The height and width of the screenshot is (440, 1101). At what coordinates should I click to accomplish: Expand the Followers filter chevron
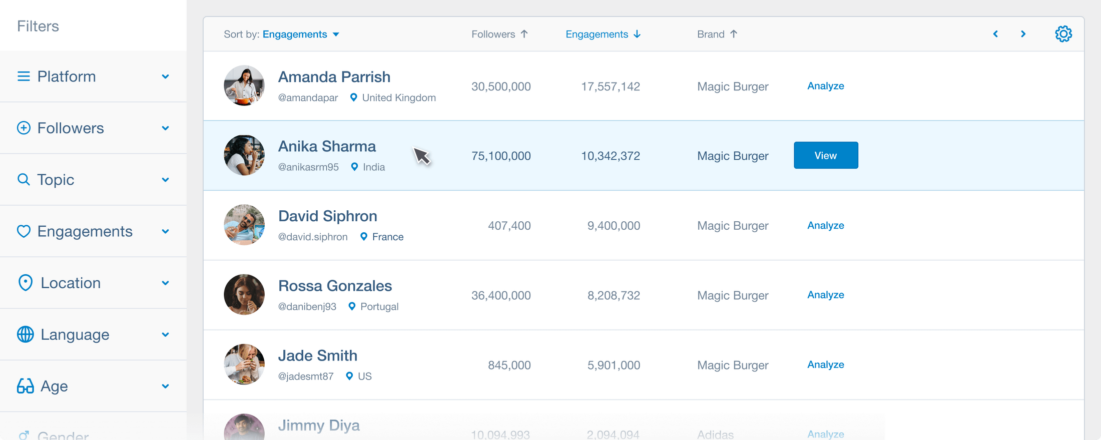pos(165,128)
